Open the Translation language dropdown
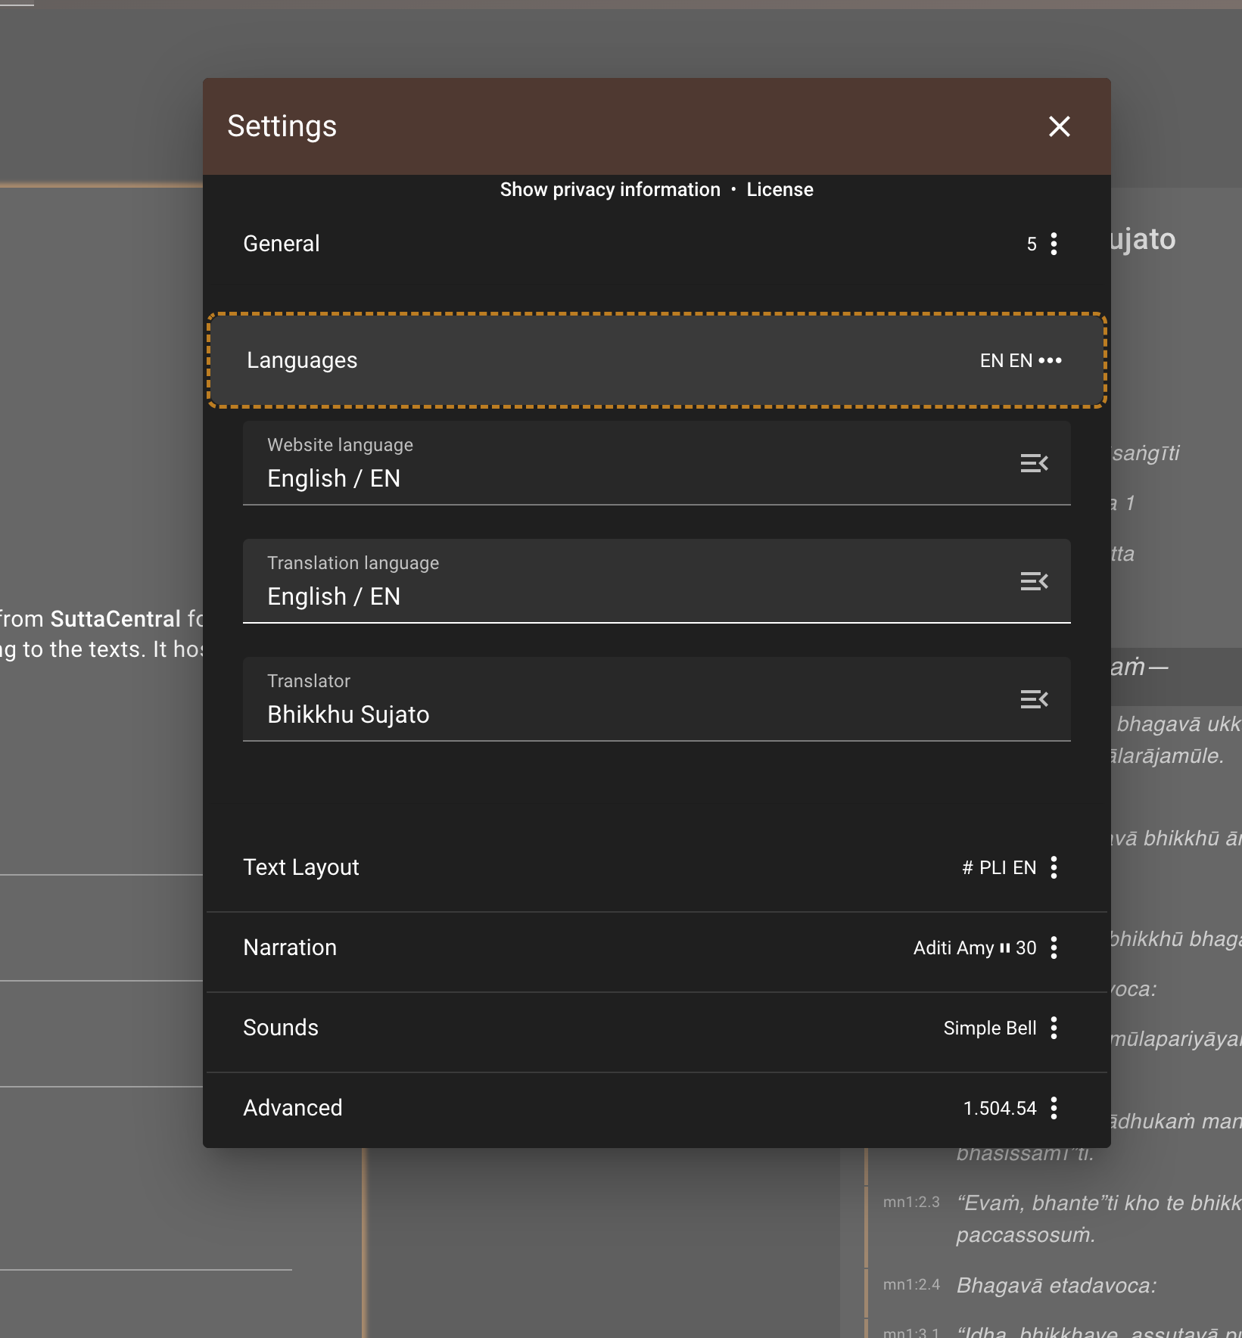 point(656,581)
